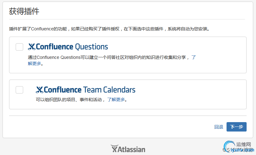Click the 获得插件 page heading
The height and width of the screenshot is (155, 256).
click(24, 11)
